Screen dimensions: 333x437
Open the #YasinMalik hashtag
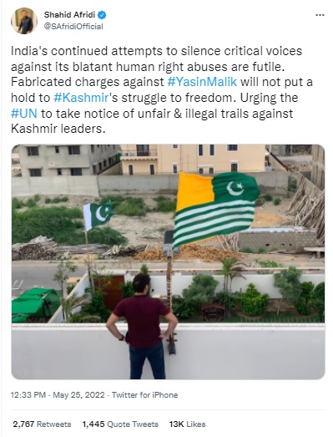click(202, 82)
